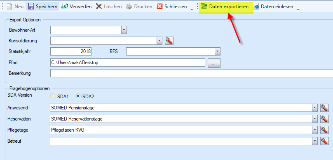
Task: Click the Löschen X icon
Action: (99, 7)
